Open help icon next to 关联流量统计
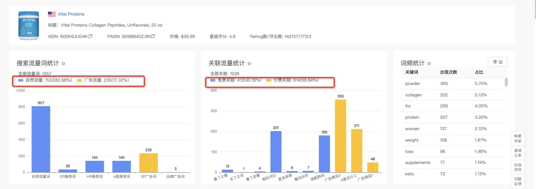 (x=249, y=64)
